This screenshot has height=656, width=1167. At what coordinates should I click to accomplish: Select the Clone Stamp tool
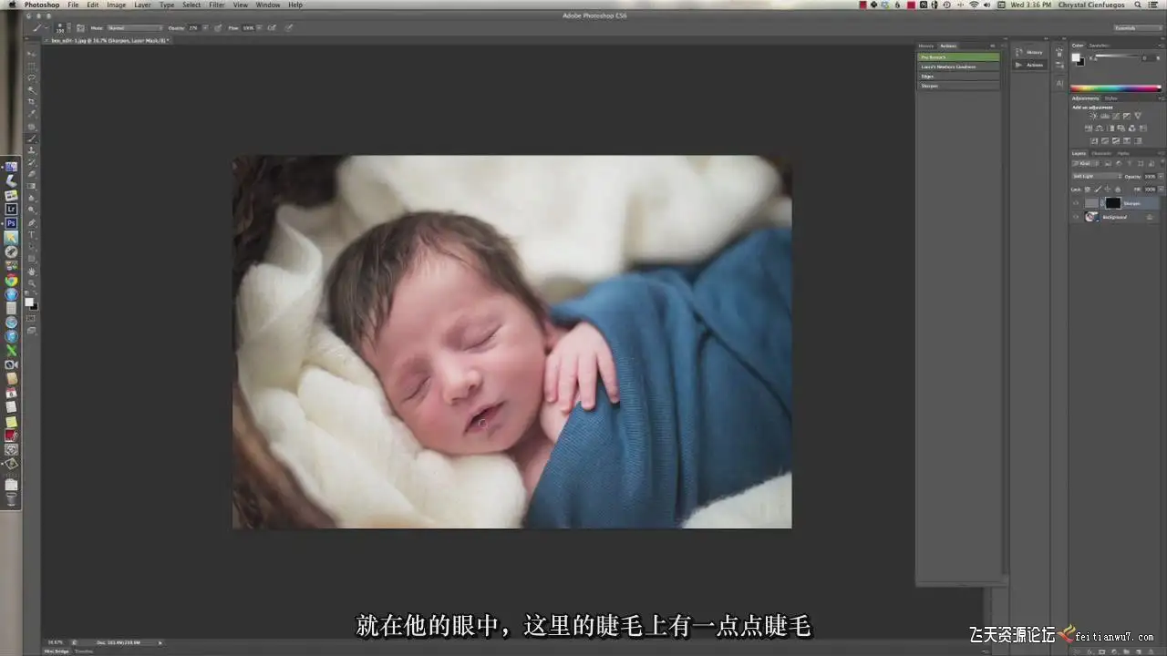click(32, 150)
